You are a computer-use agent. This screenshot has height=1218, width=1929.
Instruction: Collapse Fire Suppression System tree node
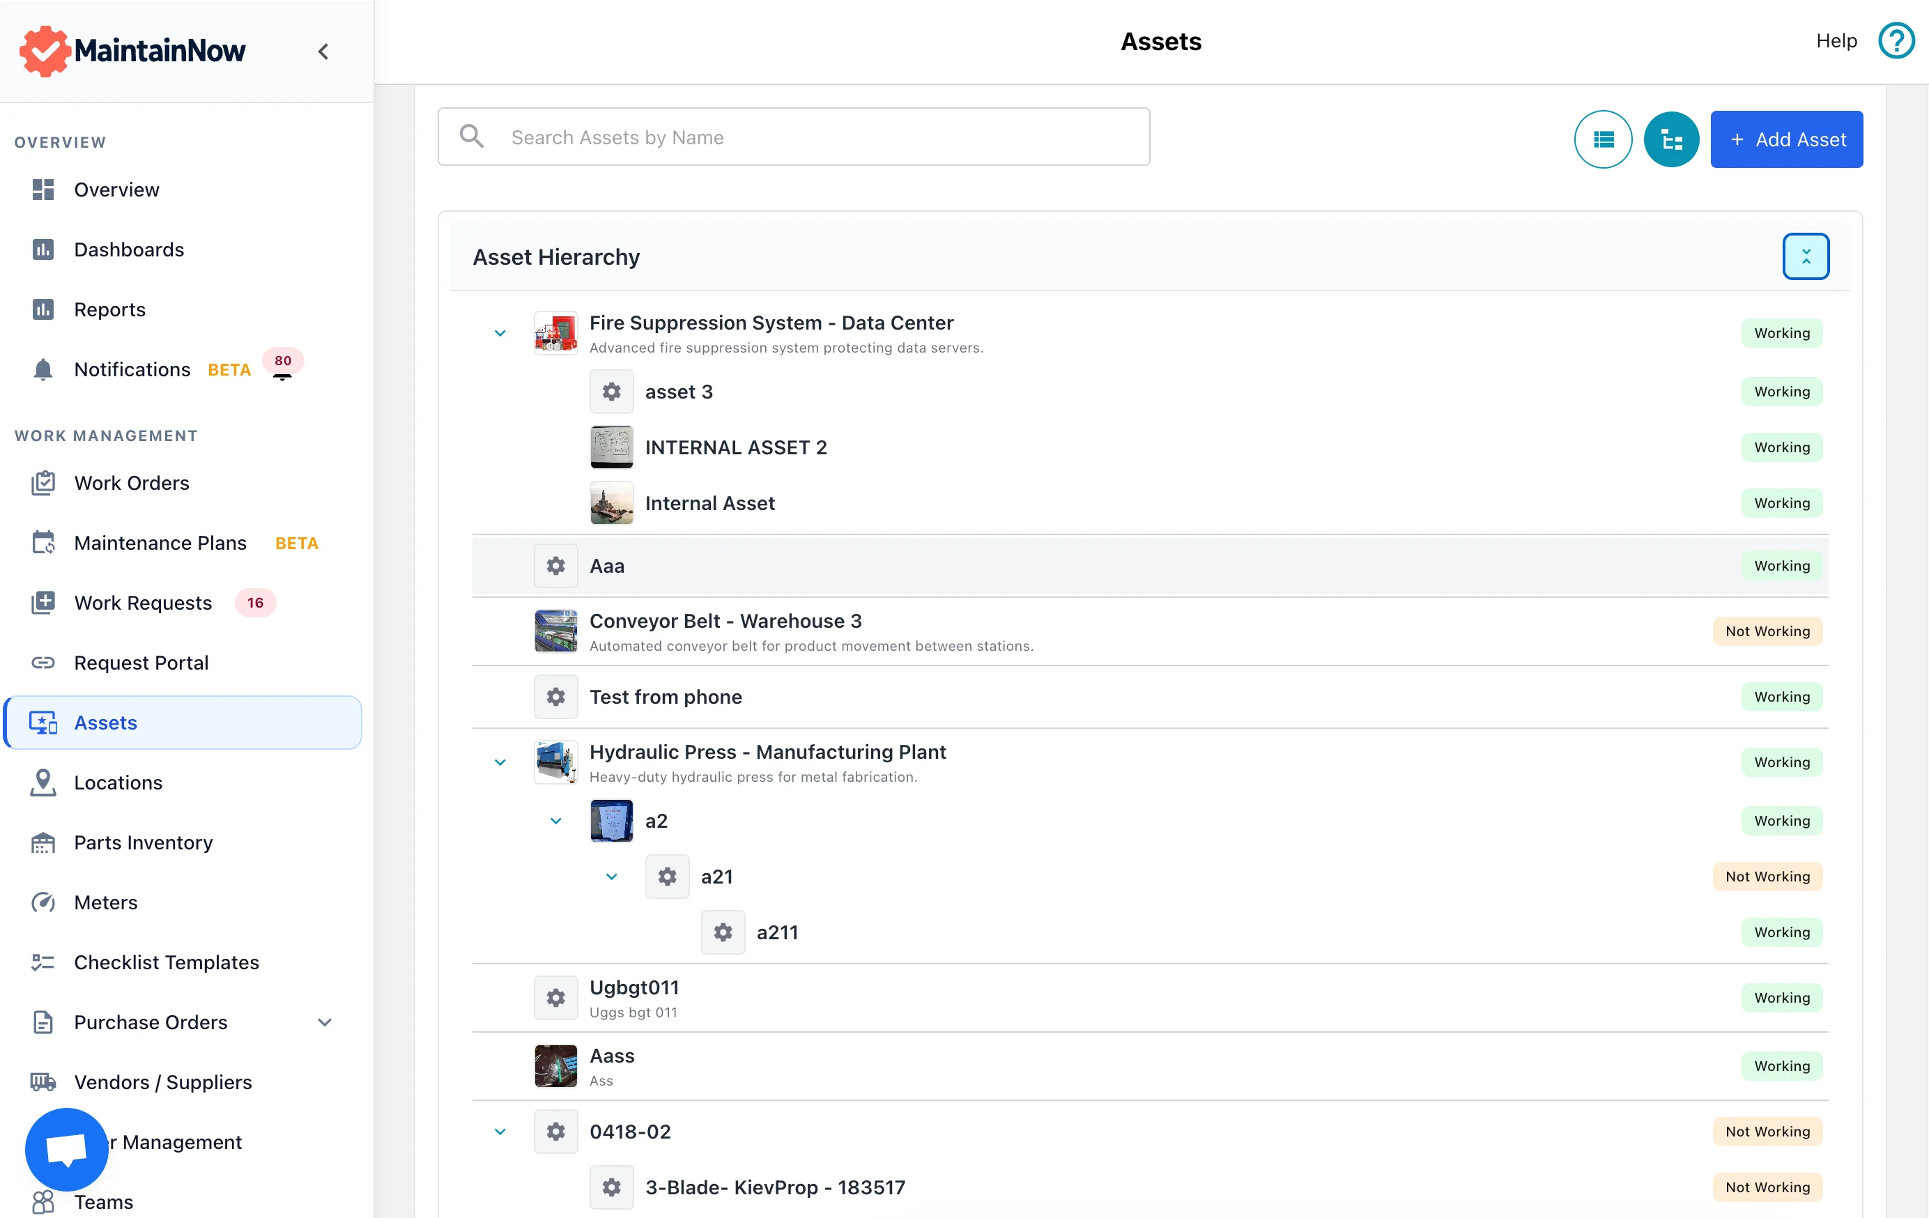coord(500,333)
